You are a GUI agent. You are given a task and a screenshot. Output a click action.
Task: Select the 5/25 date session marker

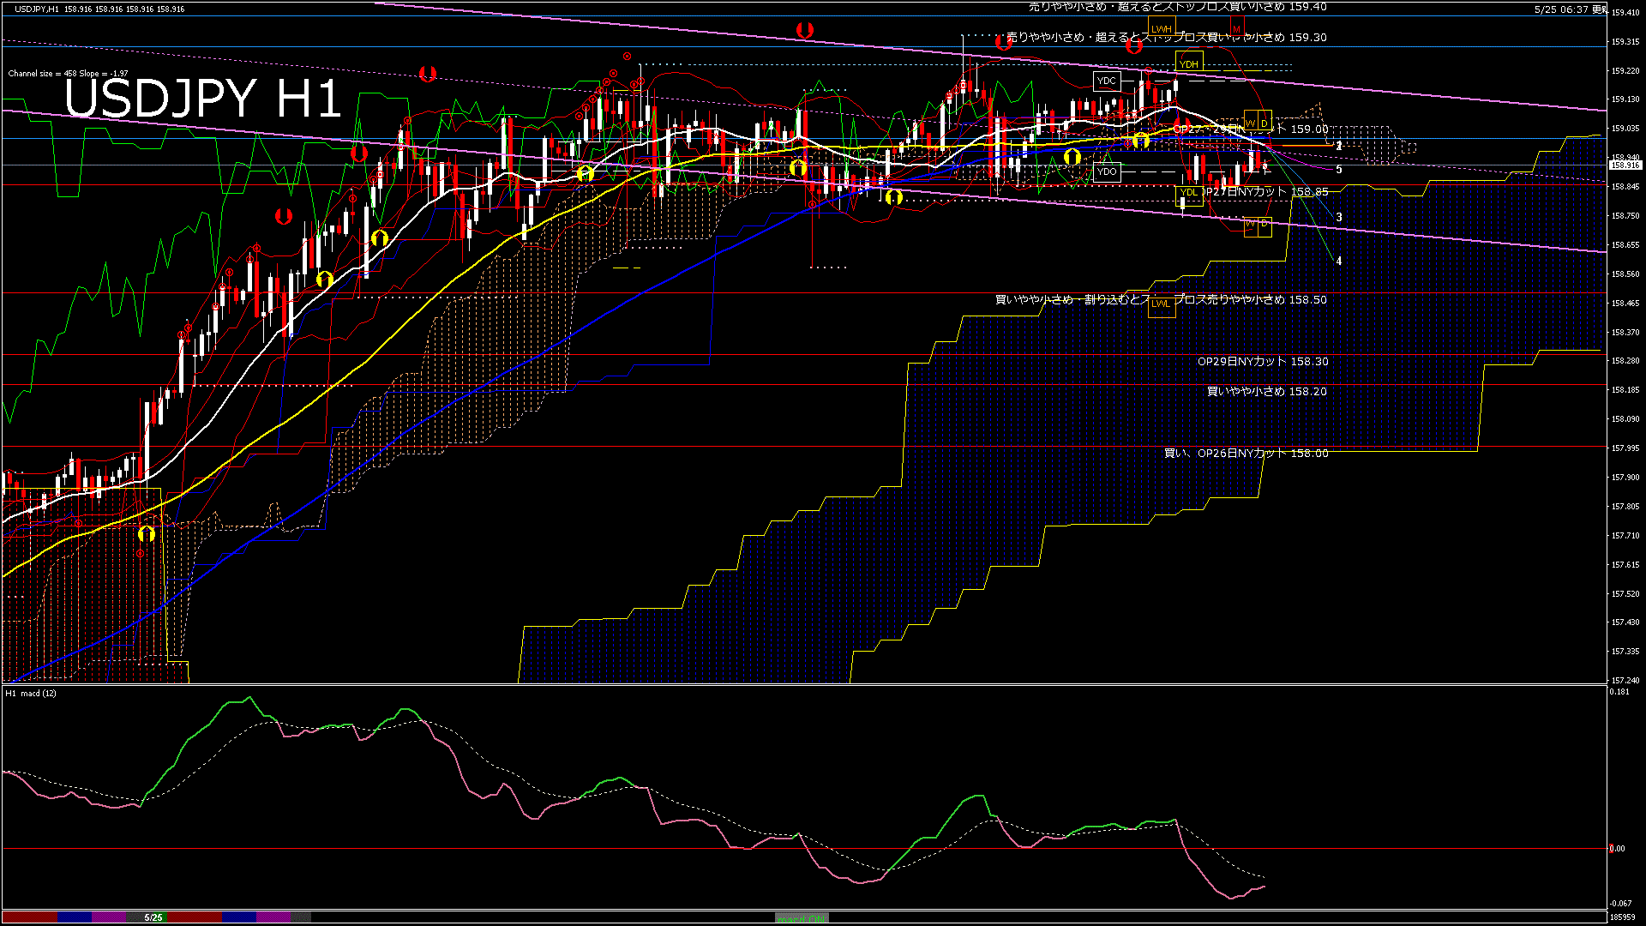153,917
